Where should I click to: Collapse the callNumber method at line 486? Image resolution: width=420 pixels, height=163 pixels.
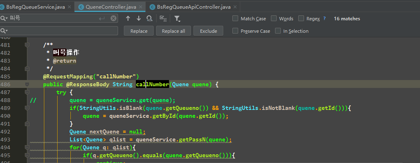pyautogui.click(x=27, y=85)
